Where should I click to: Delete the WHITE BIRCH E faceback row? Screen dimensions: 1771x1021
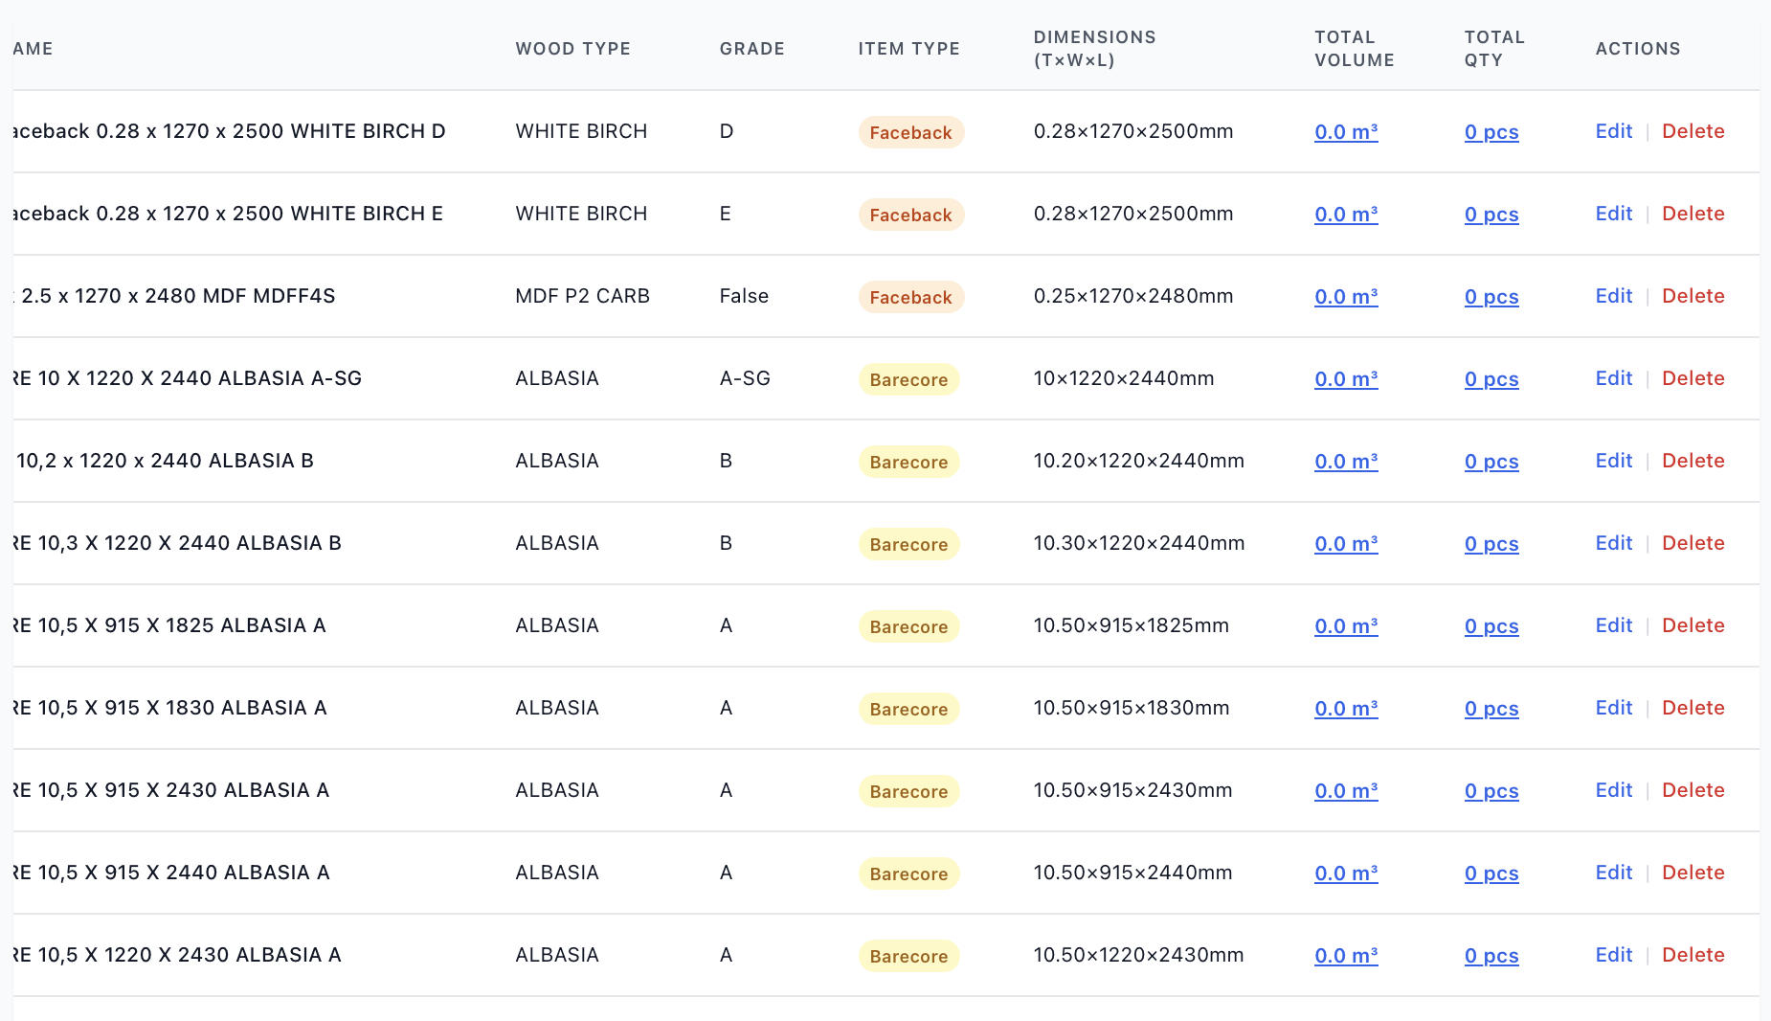1693,214
